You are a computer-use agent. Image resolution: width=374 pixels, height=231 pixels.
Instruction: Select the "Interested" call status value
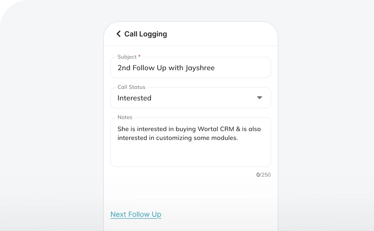(x=134, y=98)
